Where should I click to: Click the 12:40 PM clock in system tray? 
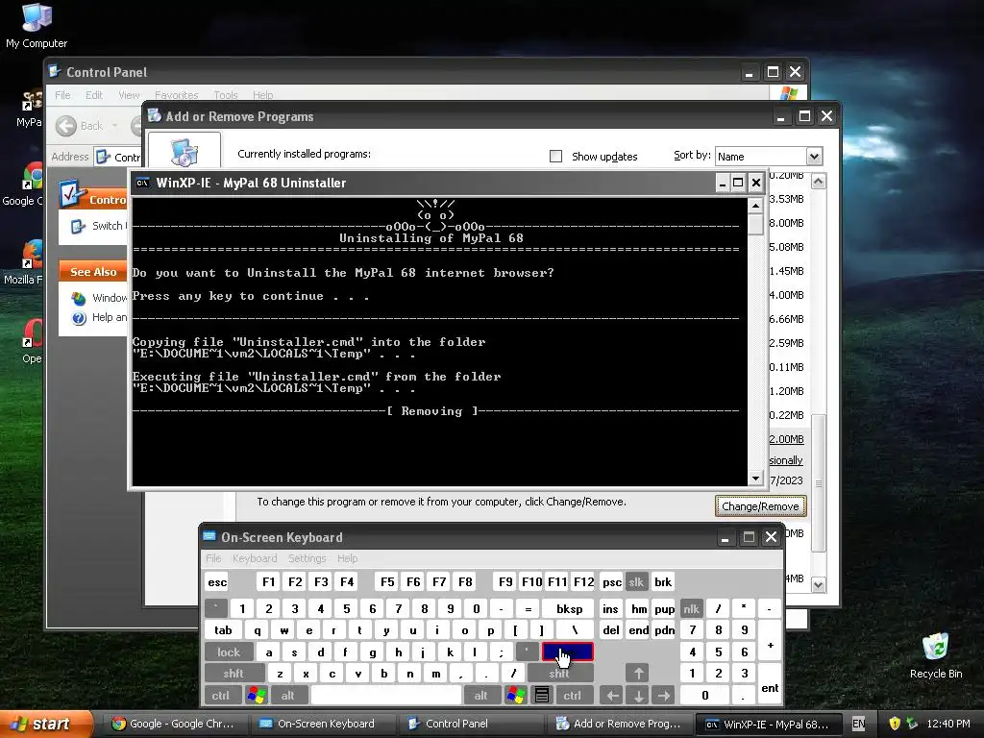click(947, 724)
